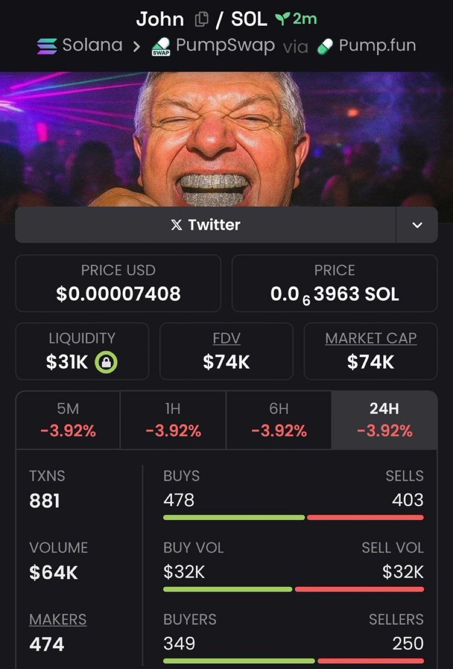This screenshot has width=453, height=669.
Task: Click the PRICE USD value box
Action: (118, 283)
